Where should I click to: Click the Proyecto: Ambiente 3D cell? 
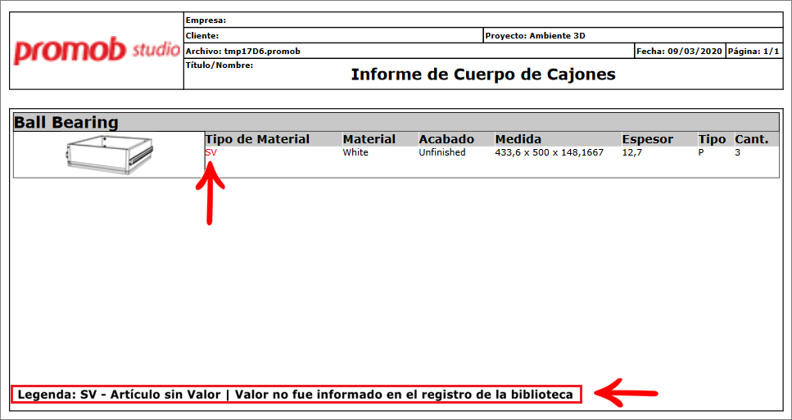tap(633, 36)
